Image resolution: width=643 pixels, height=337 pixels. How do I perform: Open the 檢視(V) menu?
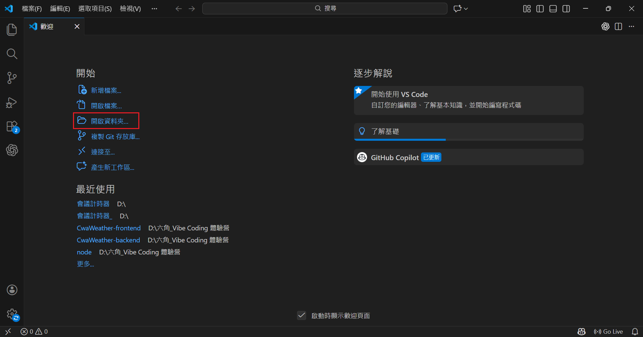pos(130,9)
